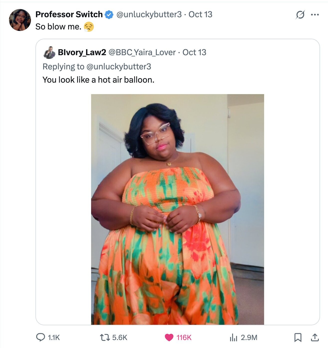
Task: Click the quoted tweet's Oct 13 date
Action: (x=194, y=52)
